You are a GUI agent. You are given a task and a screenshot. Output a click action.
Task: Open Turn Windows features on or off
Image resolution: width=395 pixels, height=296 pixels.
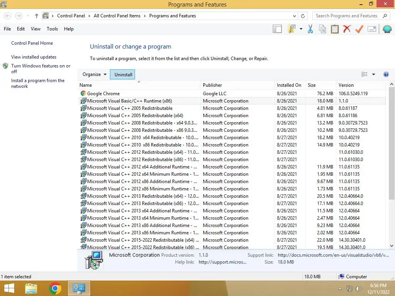[41, 69]
